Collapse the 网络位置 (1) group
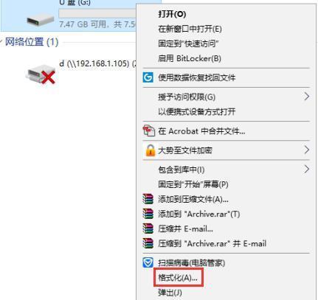The width and height of the screenshot is (318, 300). point(1,42)
